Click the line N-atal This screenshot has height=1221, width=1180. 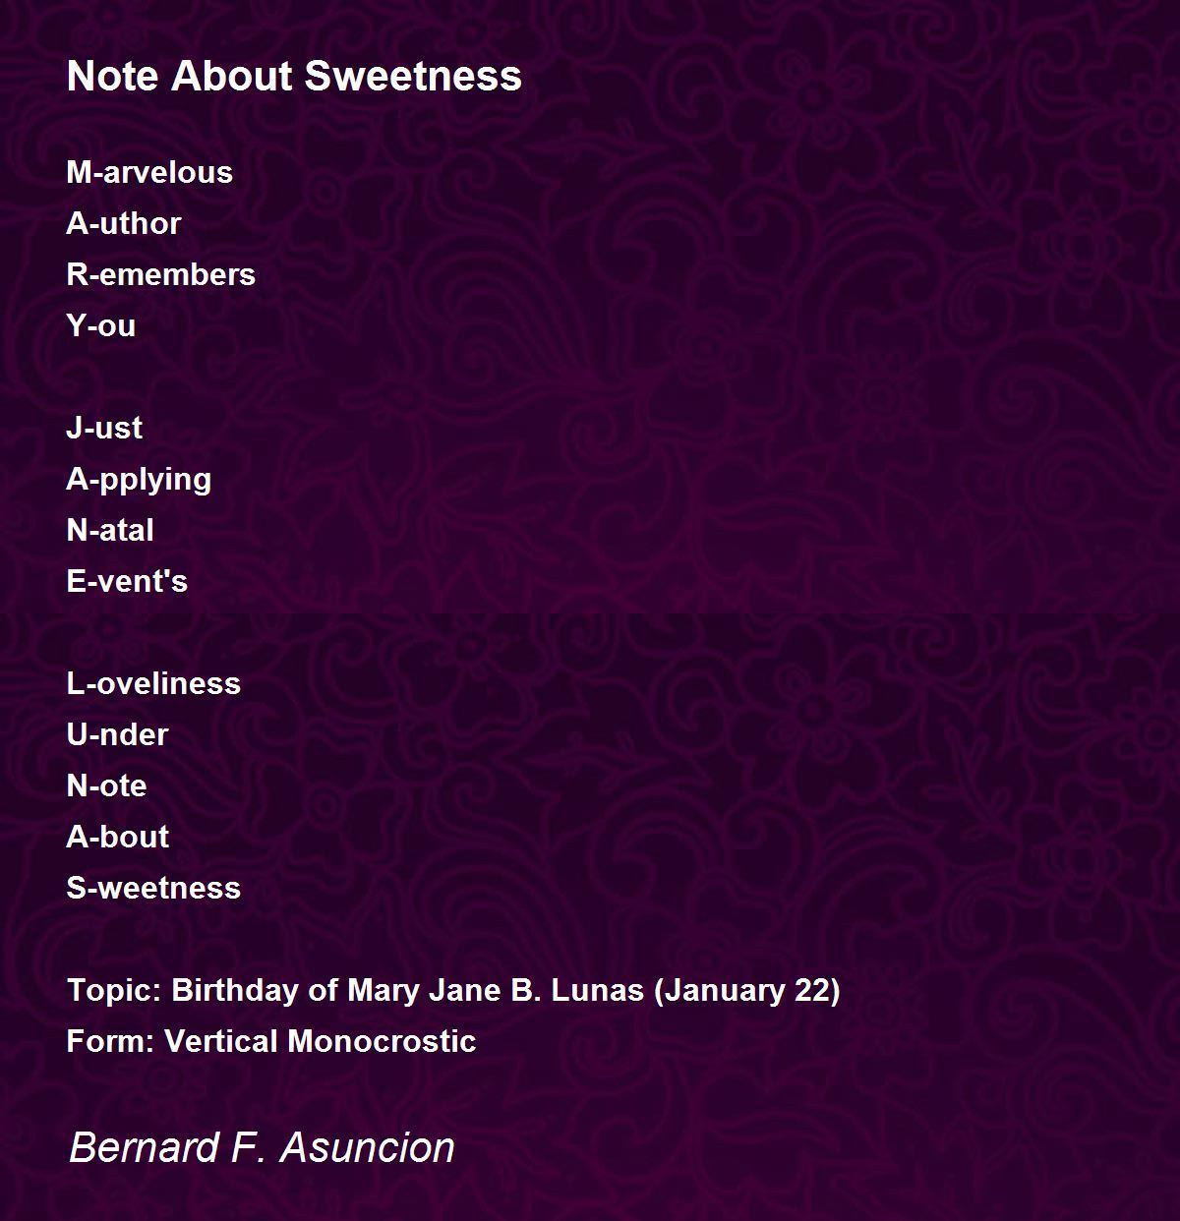pos(110,530)
